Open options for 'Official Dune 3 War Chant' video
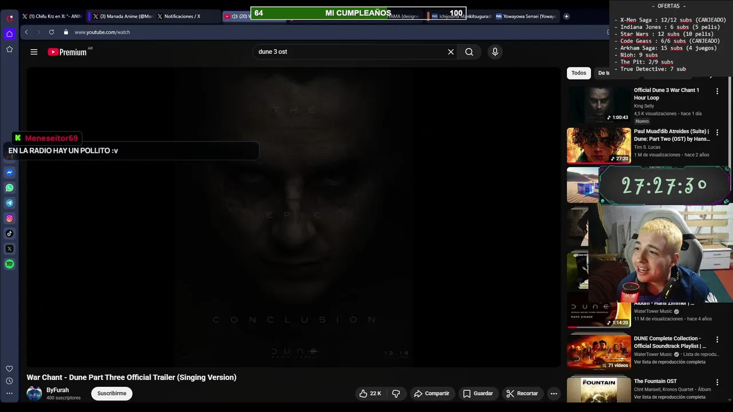This screenshot has width=733, height=412. tap(717, 91)
